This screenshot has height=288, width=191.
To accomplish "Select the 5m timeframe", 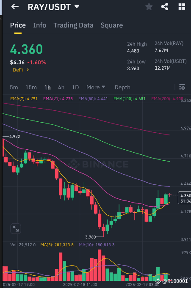I will (14, 87).
